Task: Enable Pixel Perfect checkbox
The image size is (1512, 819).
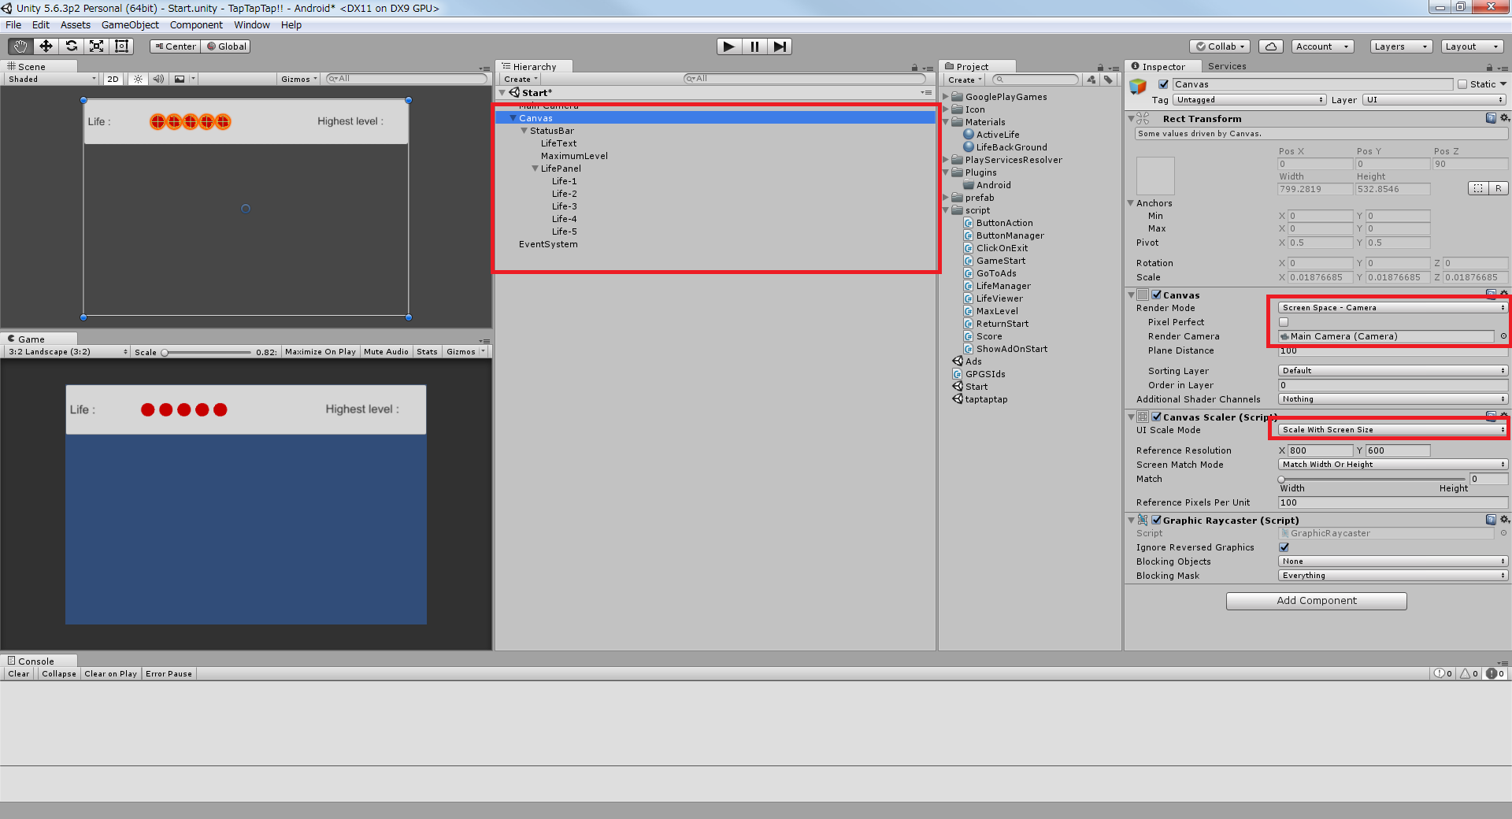Action: point(1284,322)
